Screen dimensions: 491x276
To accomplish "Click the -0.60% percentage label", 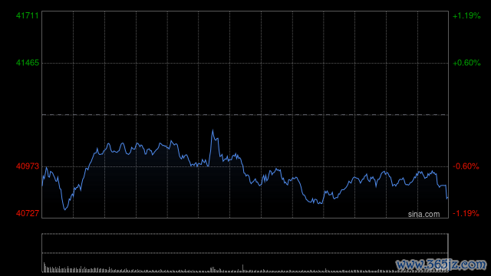I will click(x=466, y=166).
